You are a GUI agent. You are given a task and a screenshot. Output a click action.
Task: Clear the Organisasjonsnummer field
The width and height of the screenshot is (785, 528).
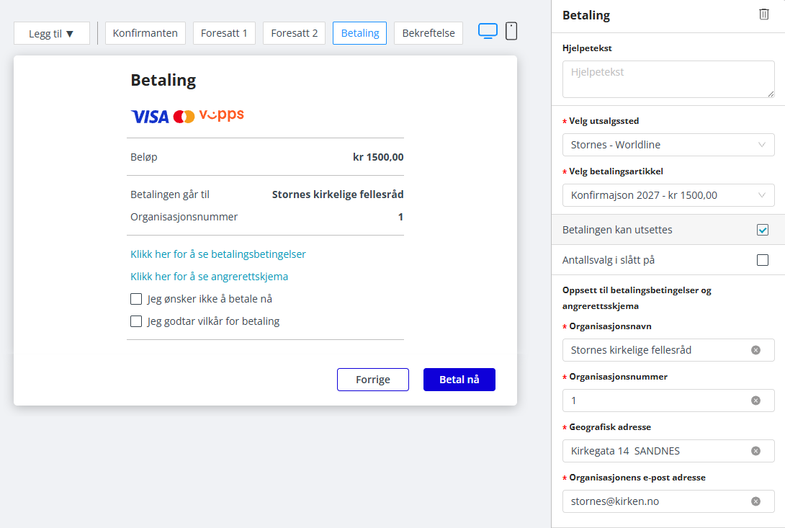click(x=756, y=401)
